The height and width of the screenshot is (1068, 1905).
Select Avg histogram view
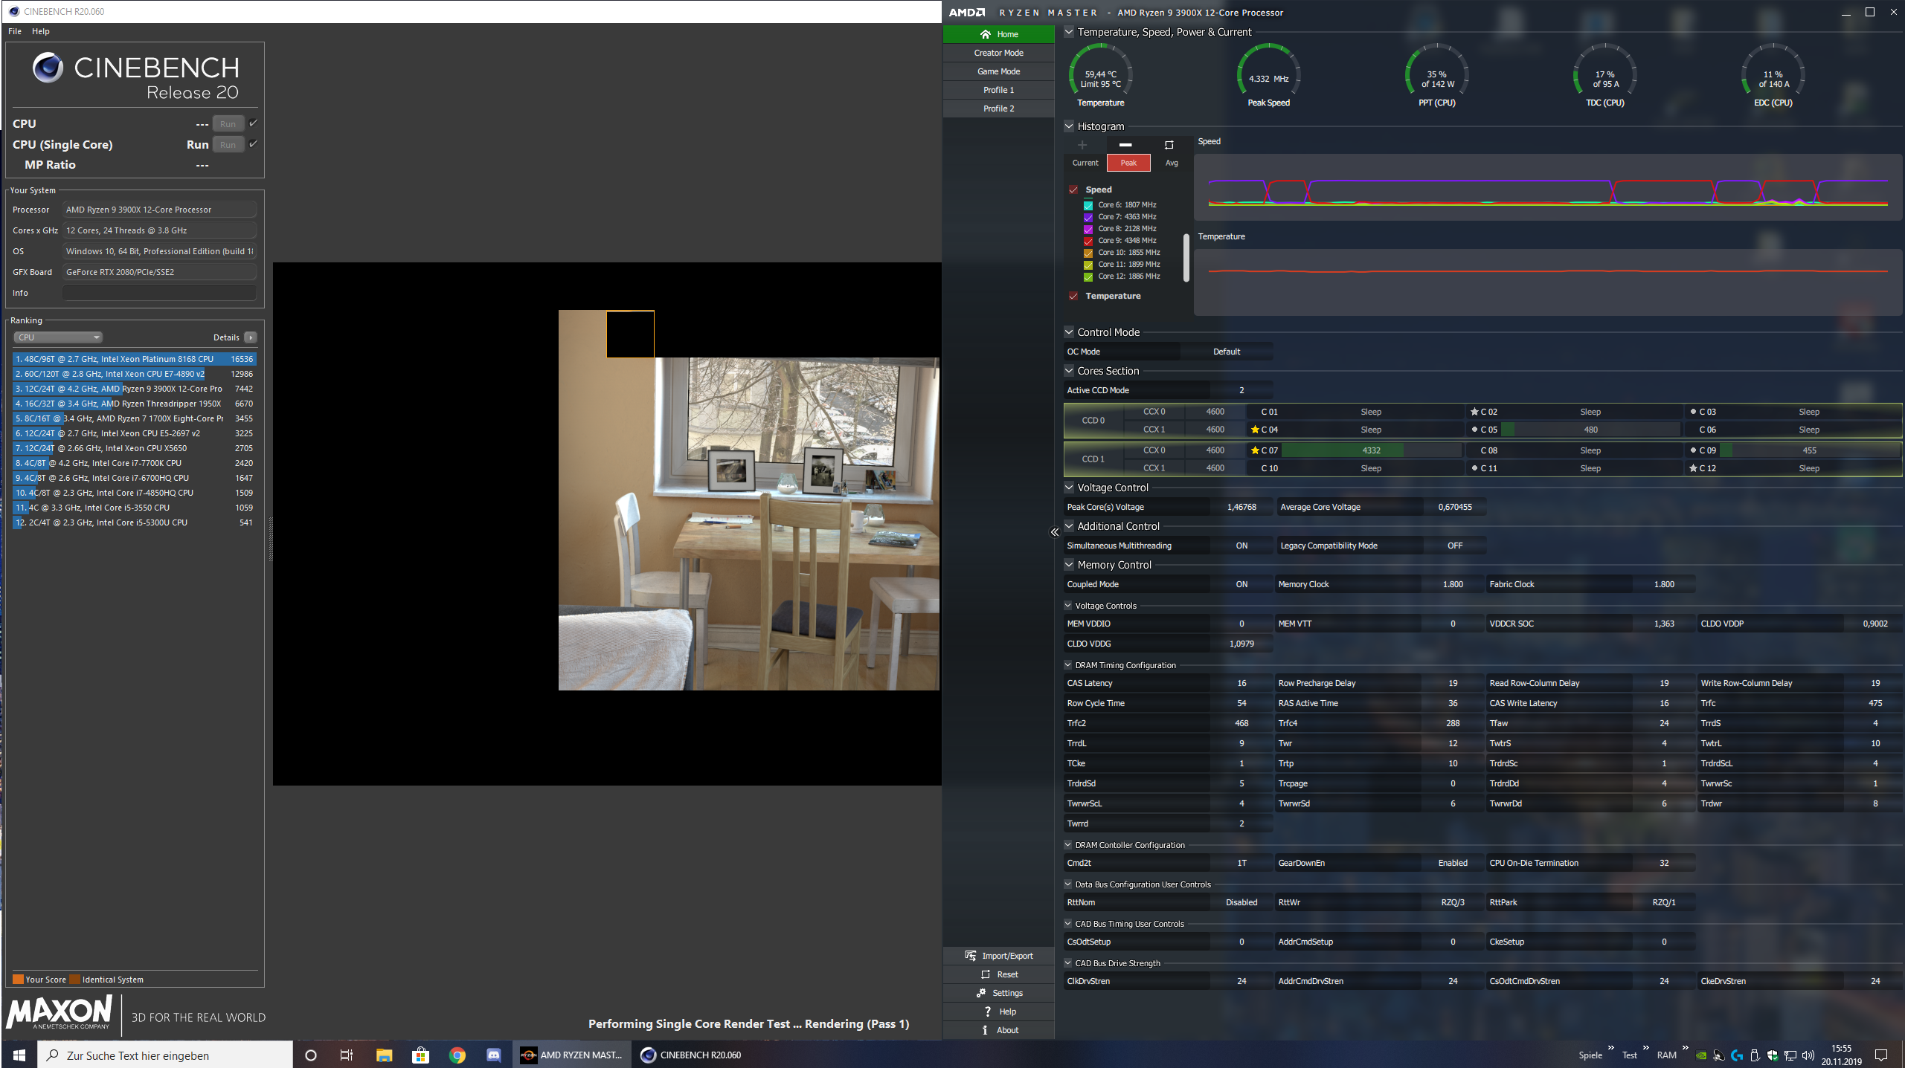point(1172,163)
